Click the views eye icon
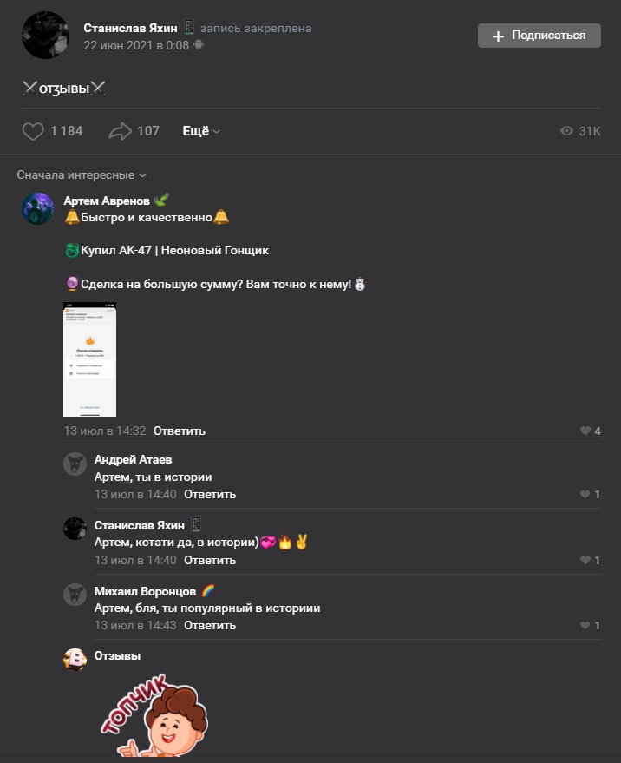 [x=566, y=131]
